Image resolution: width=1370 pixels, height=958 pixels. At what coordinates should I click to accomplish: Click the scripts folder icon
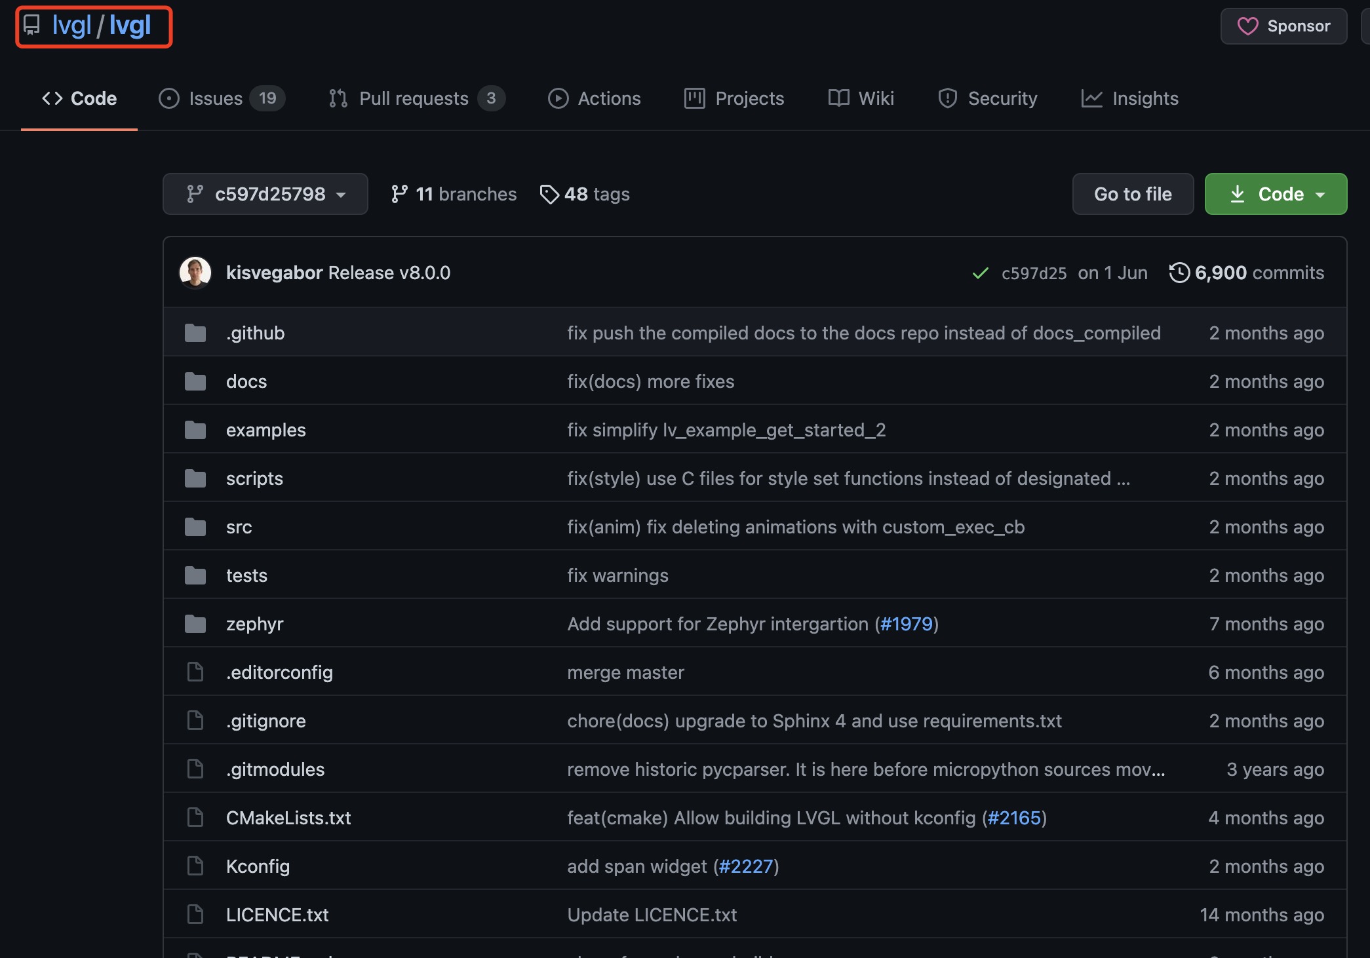[195, 478]
